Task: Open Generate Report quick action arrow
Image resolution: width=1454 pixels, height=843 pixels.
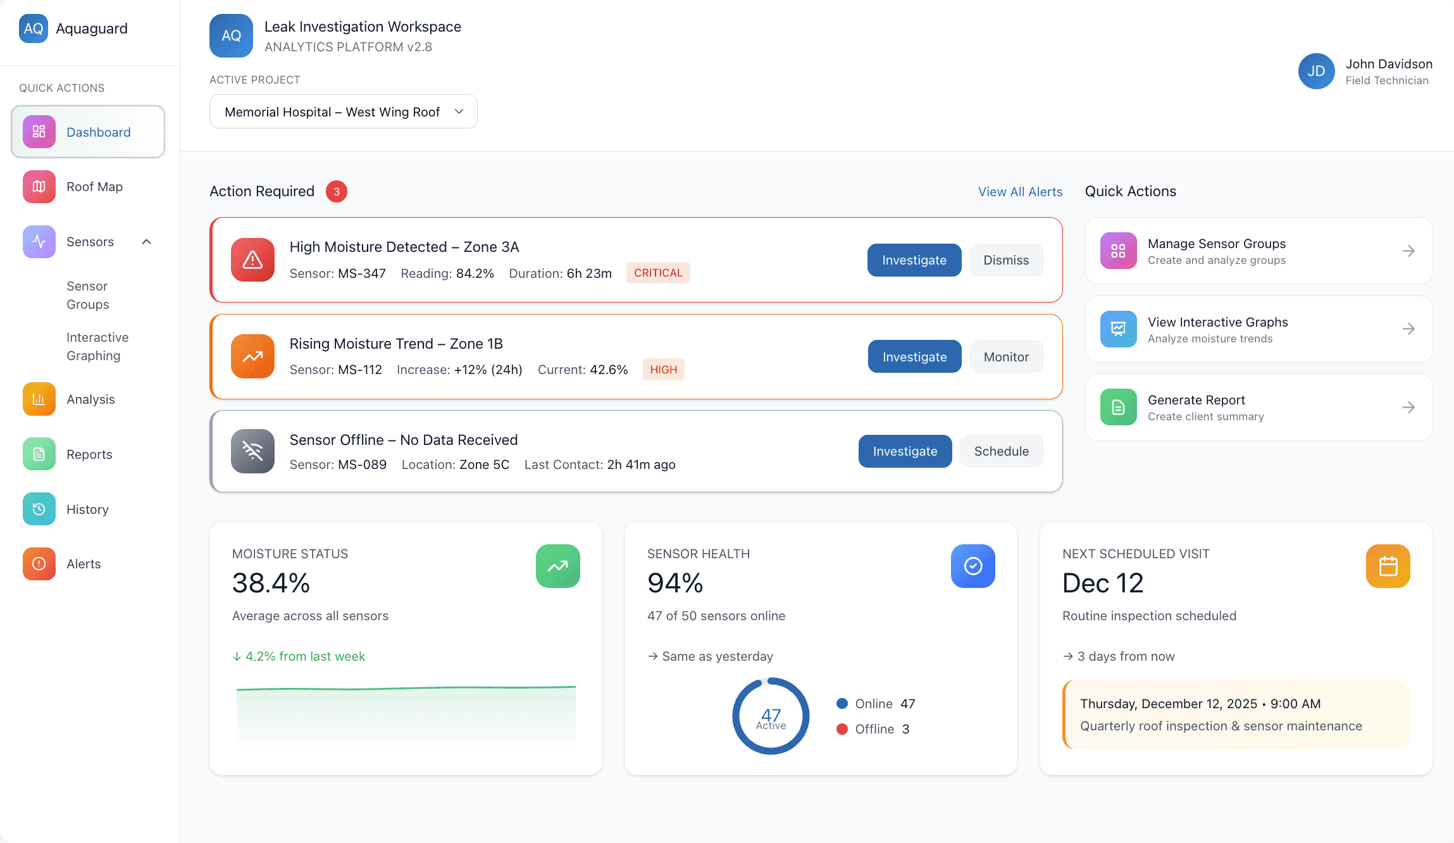Action: point(1408,407)
